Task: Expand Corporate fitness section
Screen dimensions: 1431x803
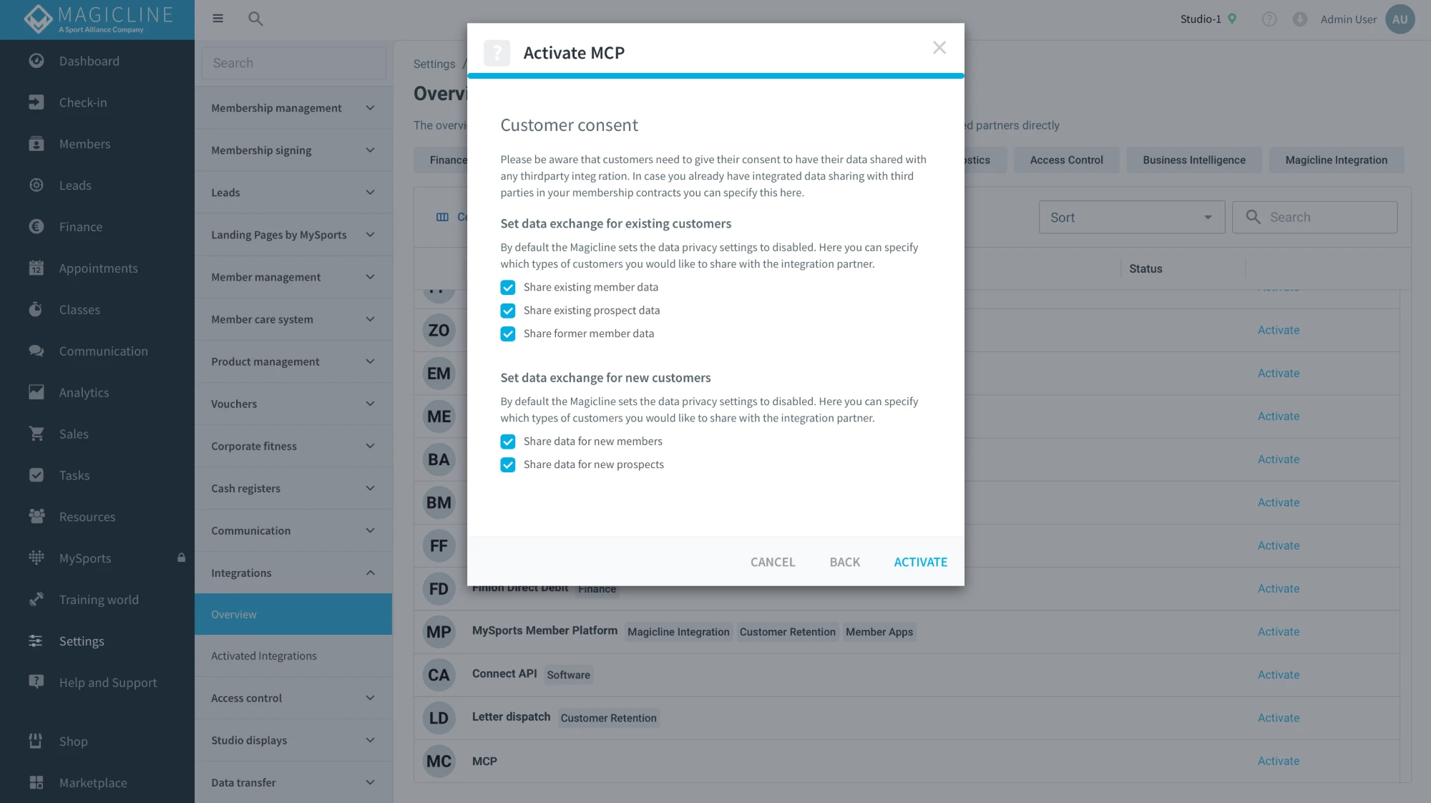Action: [293, 446]
